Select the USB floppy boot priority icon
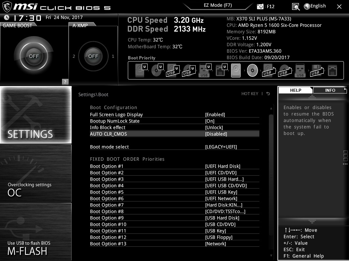 coord(317,71)
